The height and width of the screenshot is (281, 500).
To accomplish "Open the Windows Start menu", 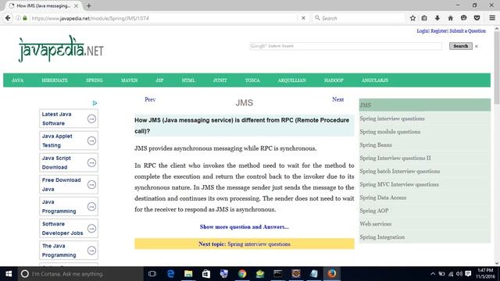I will tap(9, 274).
